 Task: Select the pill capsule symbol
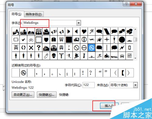pyautogui.click(x=46, y=56)
